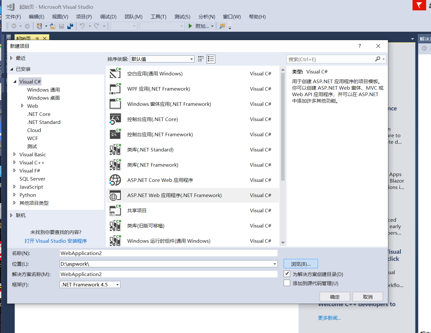431x333 pixels.
Task: Collapse the Installed (已安装) section
Action: point(11,69)
